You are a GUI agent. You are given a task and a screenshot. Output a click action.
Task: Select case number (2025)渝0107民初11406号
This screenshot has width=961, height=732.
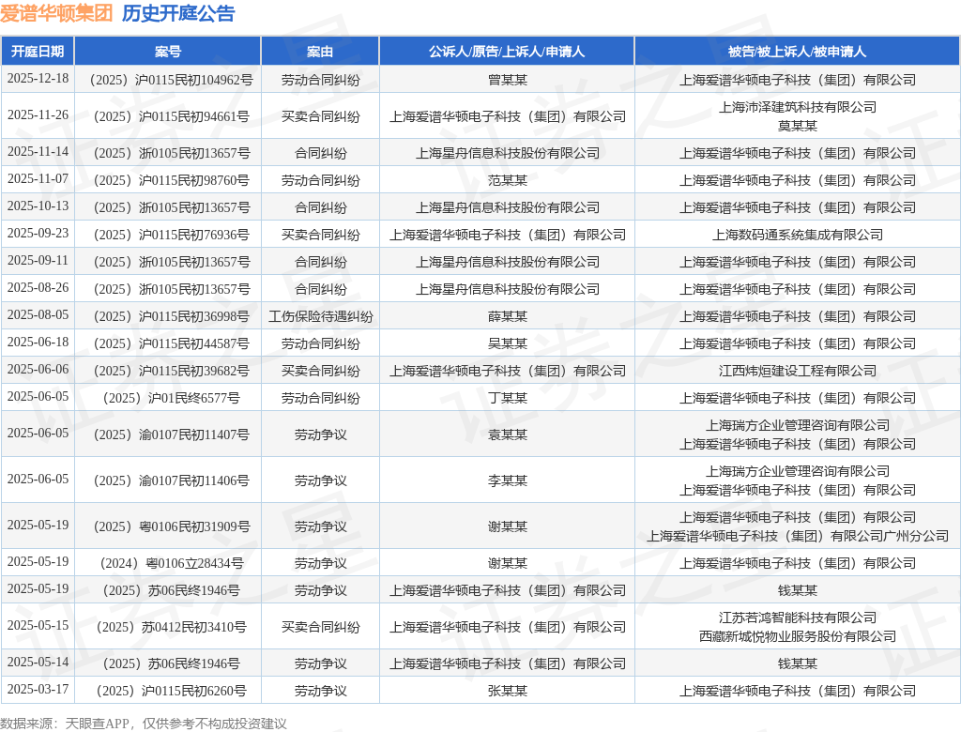click(168, 480)
